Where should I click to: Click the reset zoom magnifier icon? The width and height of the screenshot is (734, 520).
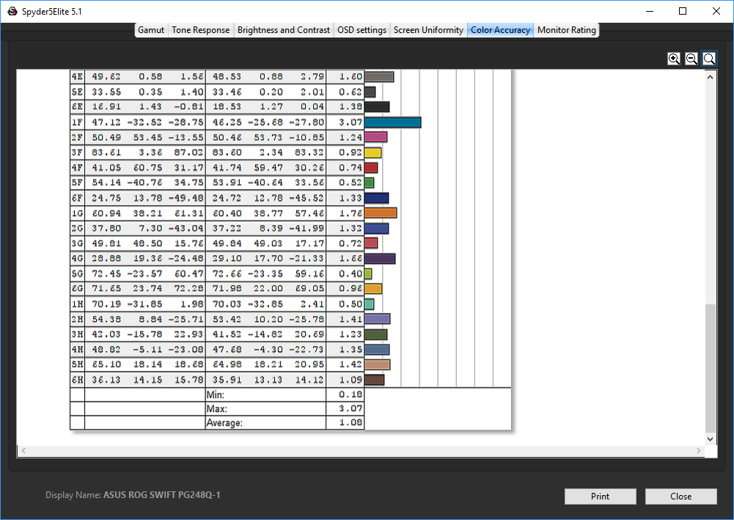709,59
